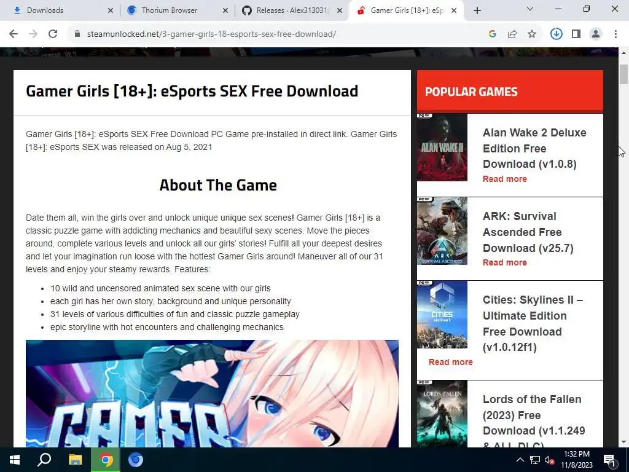The height and width of the screenshot is (472, 629).
Task: Click the address bar URL
Action: [x=211, y=34]
